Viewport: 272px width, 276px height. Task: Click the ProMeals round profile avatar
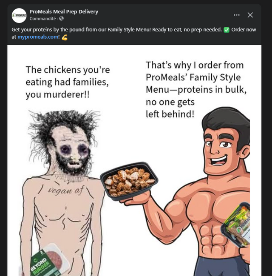(x=19, y=15)
